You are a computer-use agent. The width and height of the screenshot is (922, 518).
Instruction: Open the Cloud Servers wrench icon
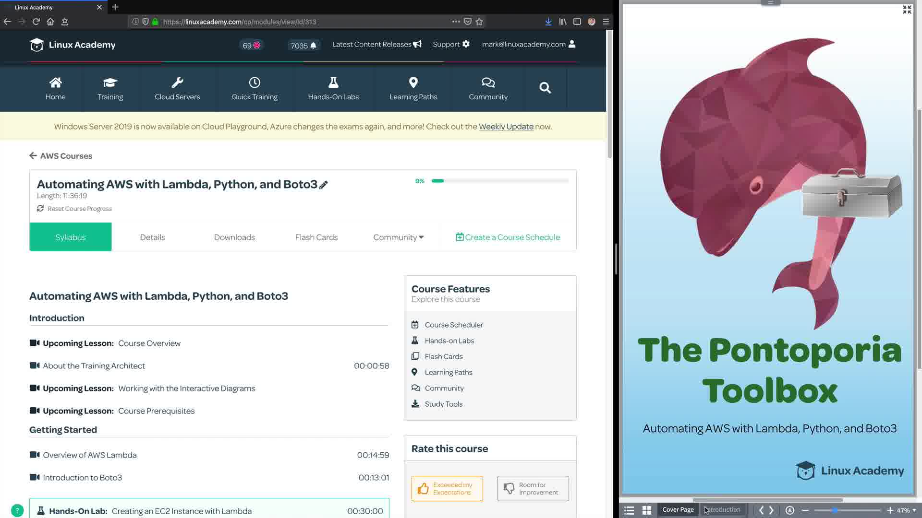click(177, 82)
